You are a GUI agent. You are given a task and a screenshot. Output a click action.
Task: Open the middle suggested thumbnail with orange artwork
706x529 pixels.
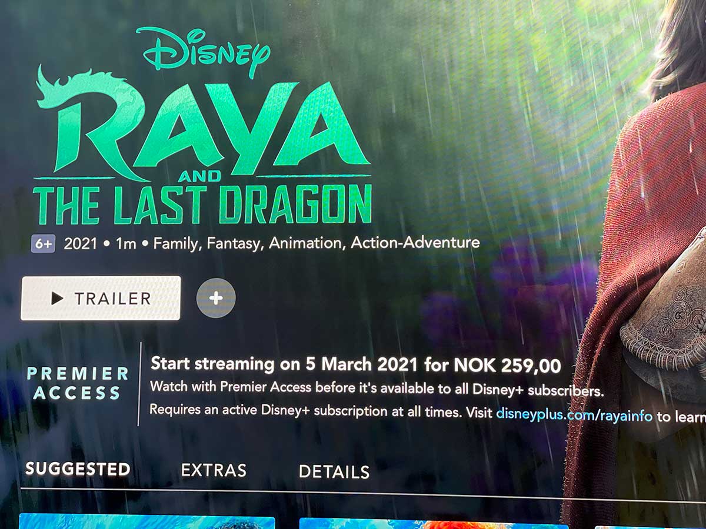click(x=434, y=523)
